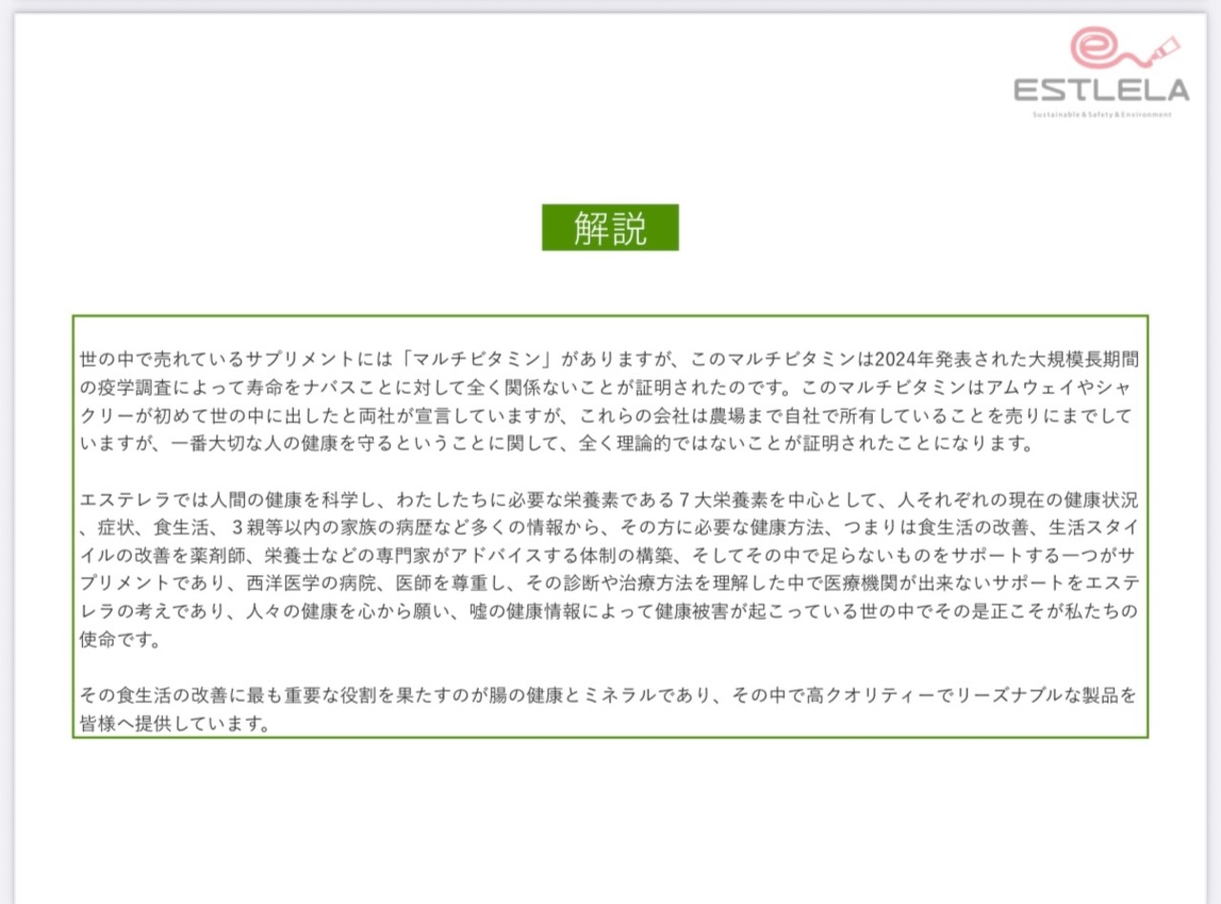The width and height of the screenshot is (1221, 904).
Task: Click the Sustainable & Safety & Environment tagline
Action: point(1102,114)
